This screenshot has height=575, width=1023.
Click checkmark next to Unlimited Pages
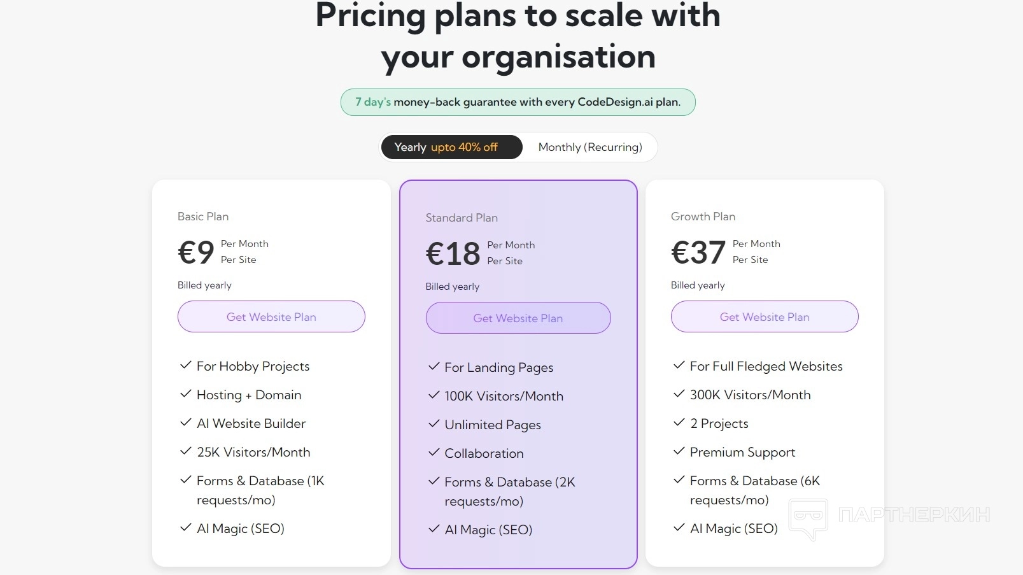[434, 424]
